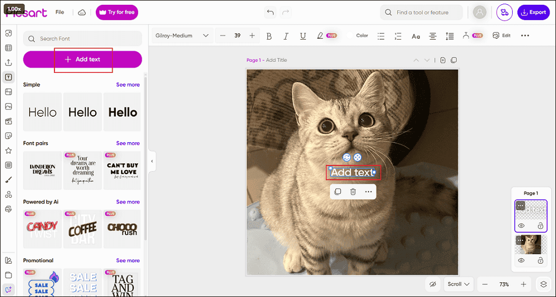Open the toolbar more options menu

(525, 36)
